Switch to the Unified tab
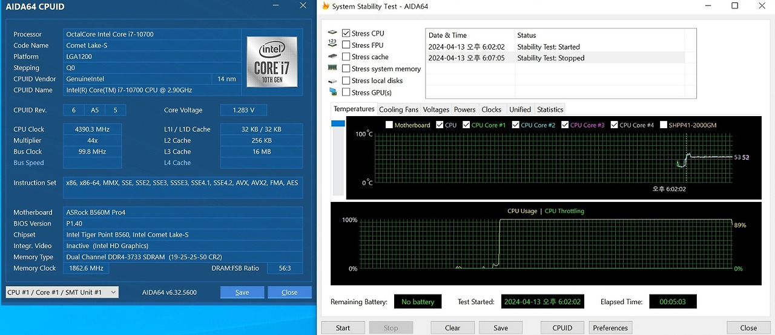The height and width of the screenshot is (335, 775). (520, 109)
